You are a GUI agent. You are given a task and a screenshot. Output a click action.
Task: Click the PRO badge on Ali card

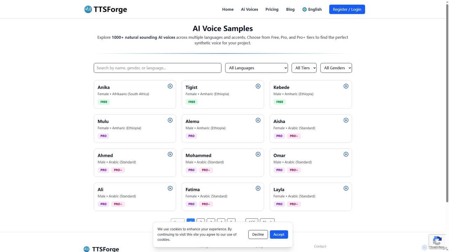tap(103, 204)
